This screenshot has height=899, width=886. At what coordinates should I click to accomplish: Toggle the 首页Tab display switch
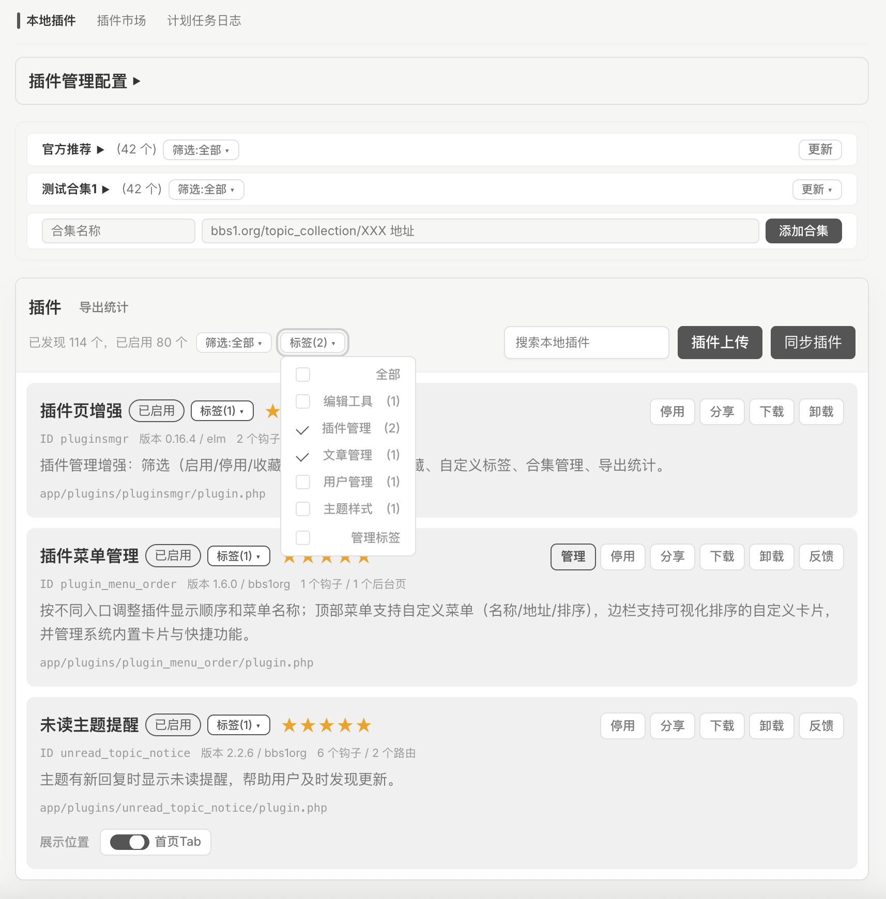129,842
